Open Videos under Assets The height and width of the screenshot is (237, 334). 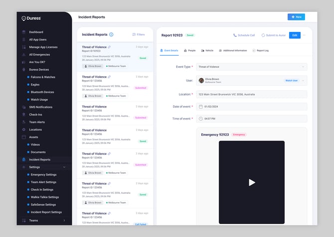point(35,144)
